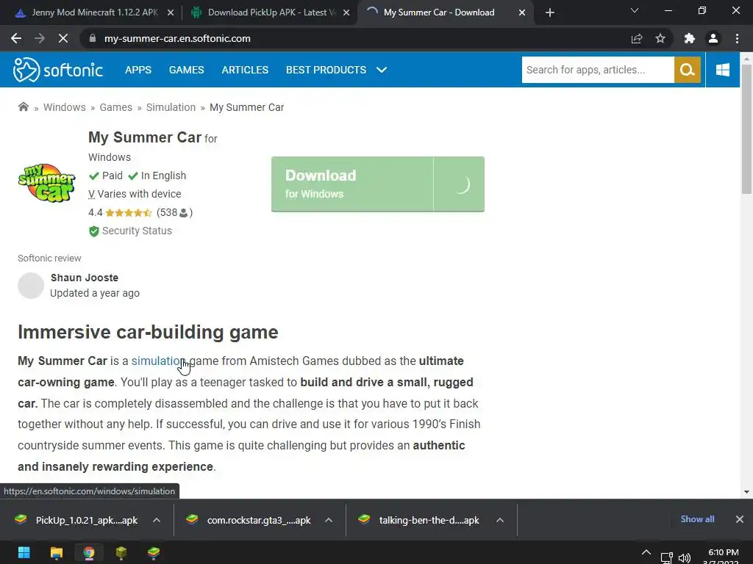Click the Windows platform icon in header
This screenshot has height=564, width=753.
(722, 70)
